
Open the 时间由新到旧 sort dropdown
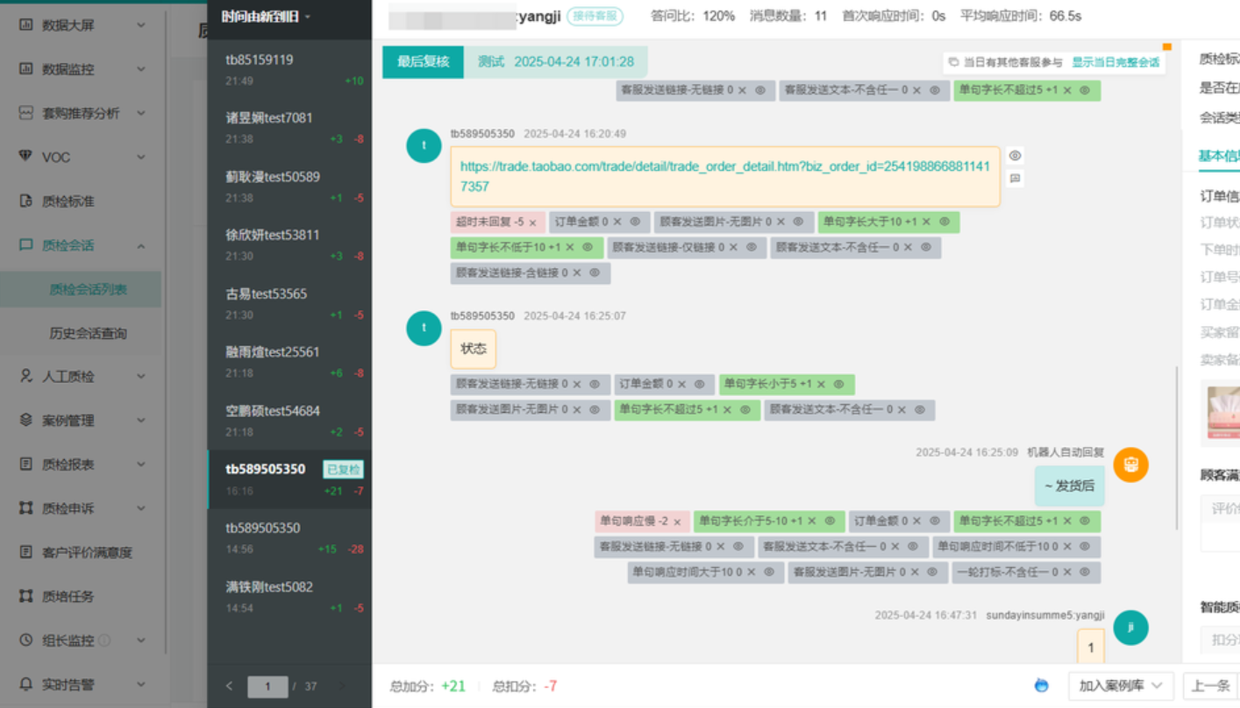(266, 17)
